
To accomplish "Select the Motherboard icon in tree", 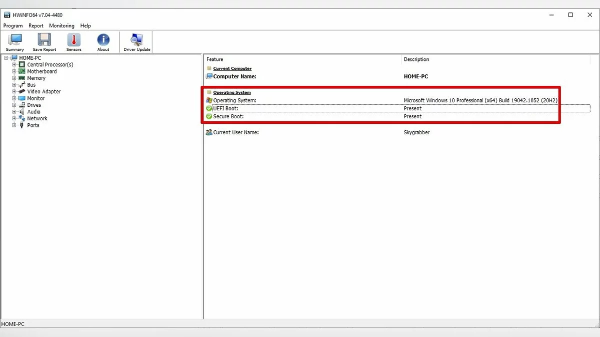I will click(22, 71).
